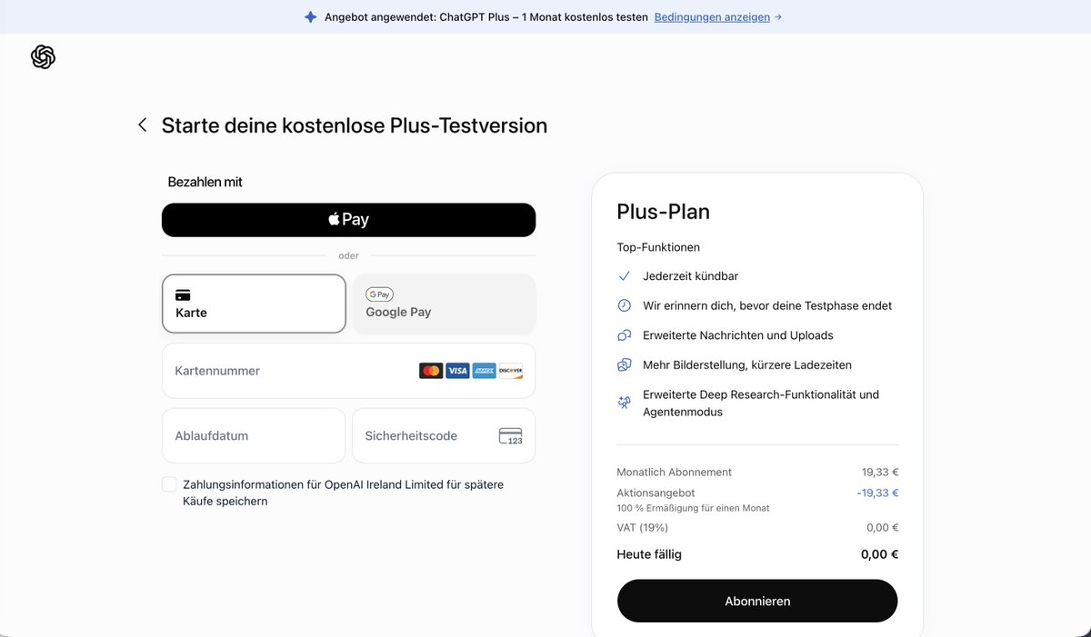Click the bold '0,00 €' total amount
The image size is (1091, 637).
point(879,554)
